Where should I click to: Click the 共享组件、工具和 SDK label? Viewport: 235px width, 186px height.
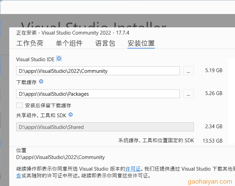(41, 115)
